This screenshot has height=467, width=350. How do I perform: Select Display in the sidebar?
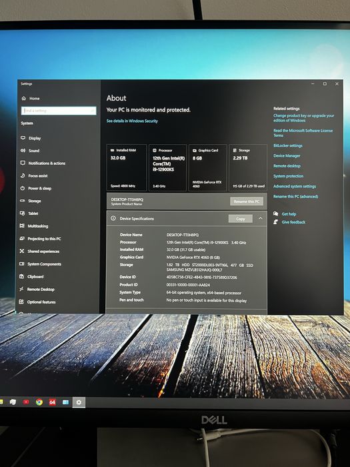click(x=35, y=138)
